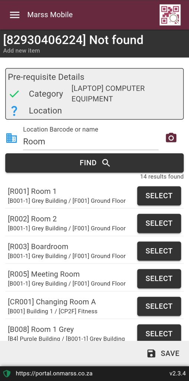
Task: Click the green shield security icon
Action: [x=7, y=374]
